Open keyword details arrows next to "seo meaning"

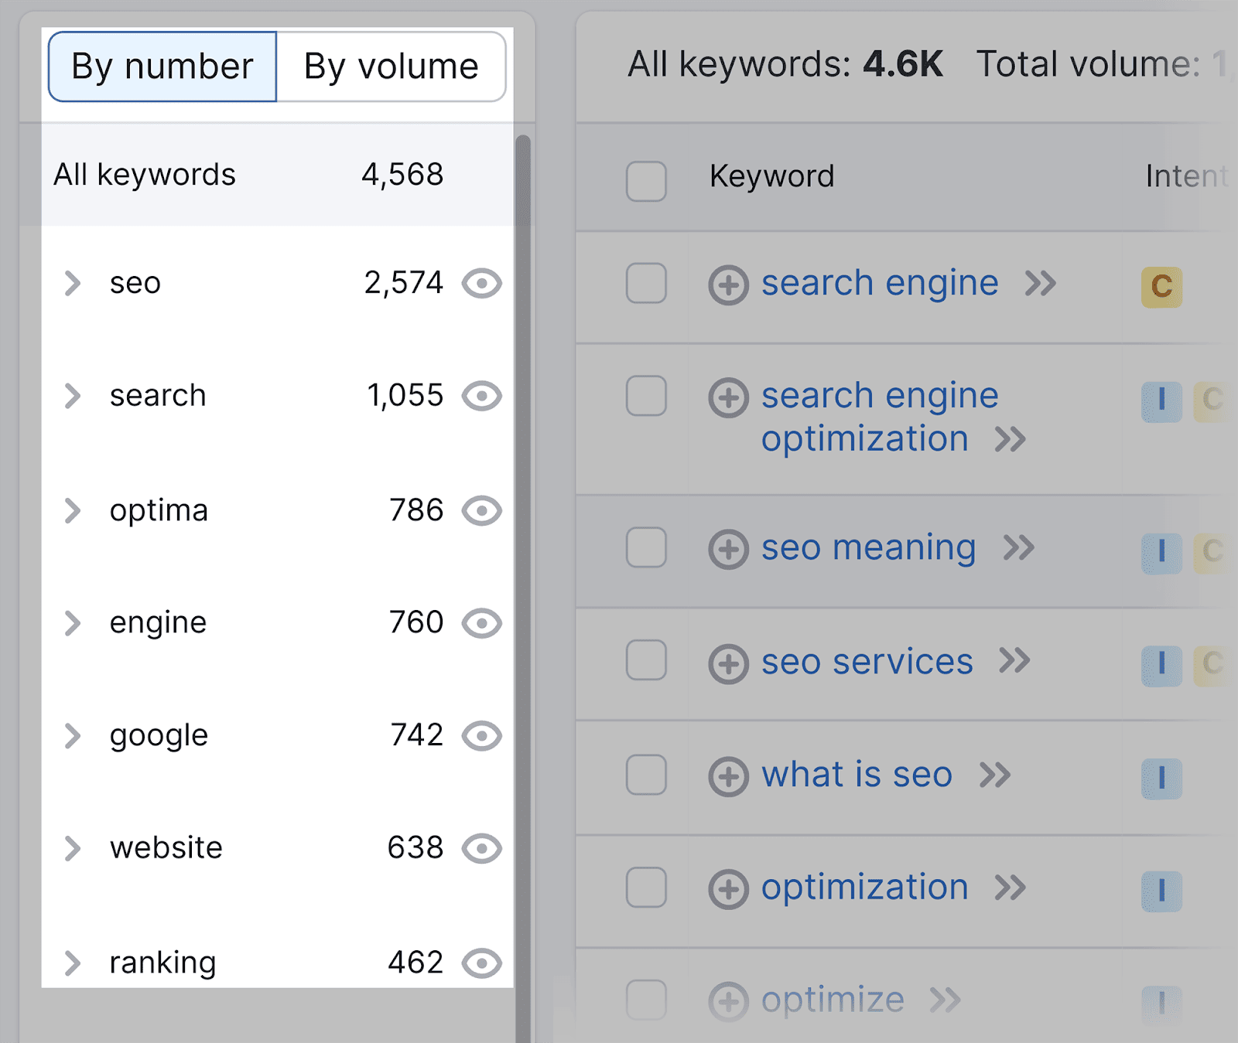coord(1021,548)
